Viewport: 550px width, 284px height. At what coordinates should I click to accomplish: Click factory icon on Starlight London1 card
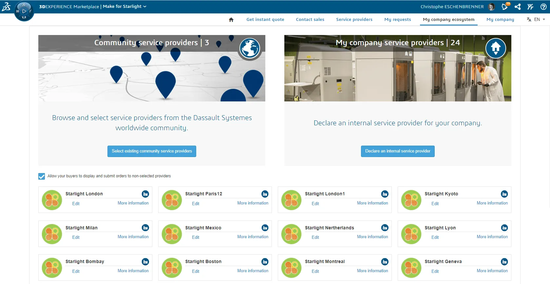385,194
